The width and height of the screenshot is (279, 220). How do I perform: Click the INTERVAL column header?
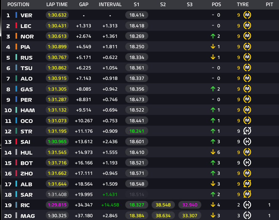point(110,4)
